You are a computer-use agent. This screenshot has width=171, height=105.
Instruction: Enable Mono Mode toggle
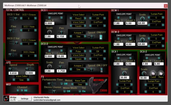tap(64, 91)
